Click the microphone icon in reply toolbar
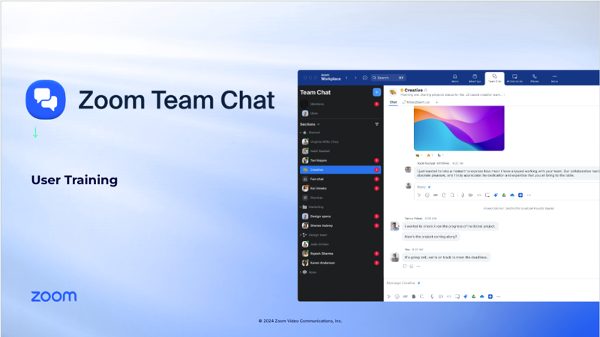The height and width of the screenshot is (337, 600). (462, 195)
